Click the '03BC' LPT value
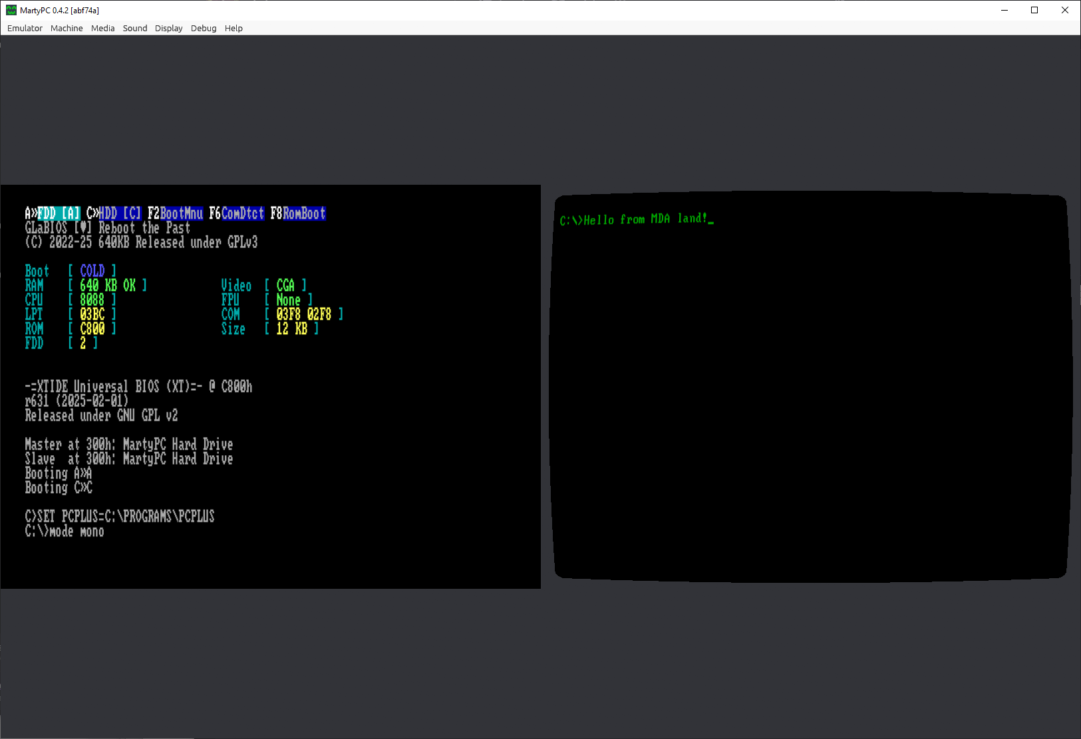Viewport: 1081px width, 739px height. coord(92,314)
